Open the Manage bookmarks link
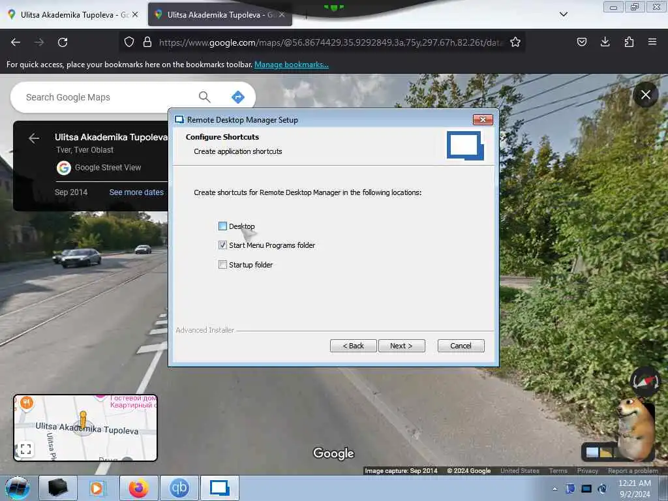The width and height of the screenshot is (668, 501). point(292,65)
